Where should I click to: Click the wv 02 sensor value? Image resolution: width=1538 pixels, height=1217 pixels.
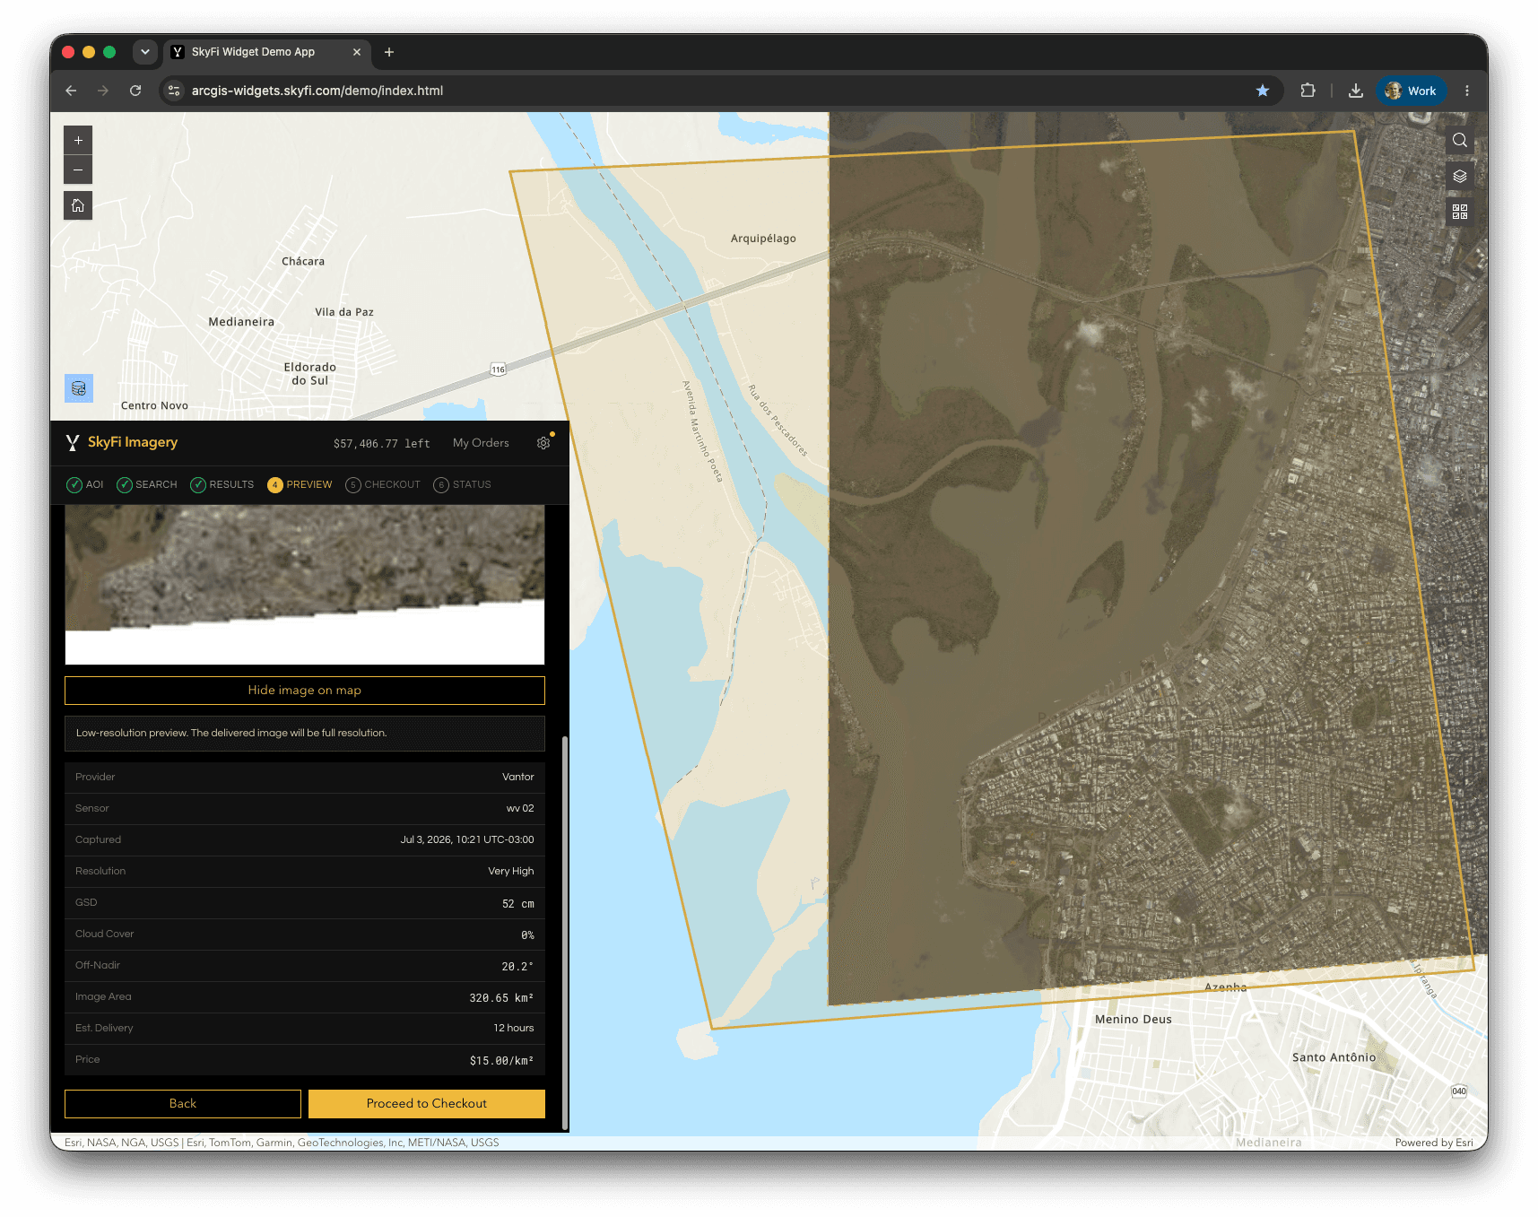coord(520,809)
